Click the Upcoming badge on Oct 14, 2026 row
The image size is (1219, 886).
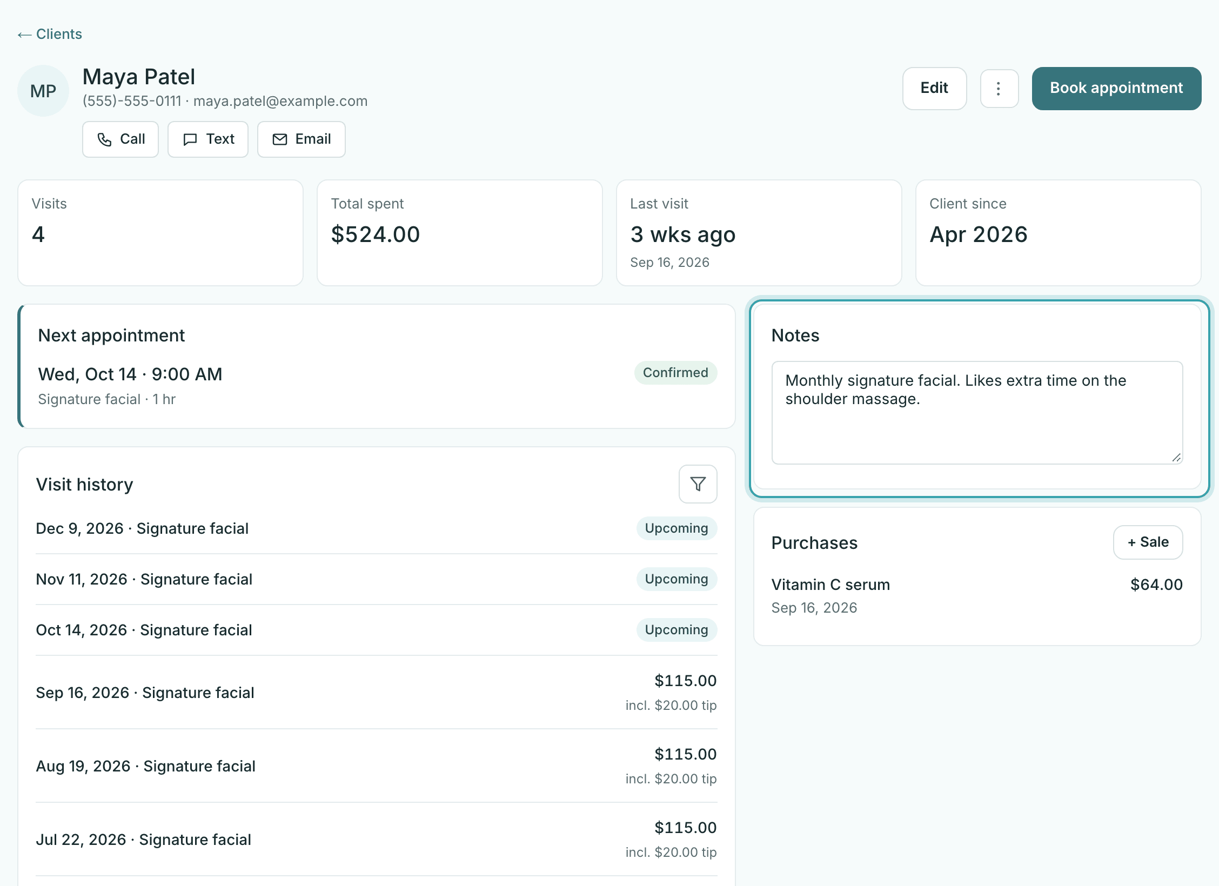677,630
